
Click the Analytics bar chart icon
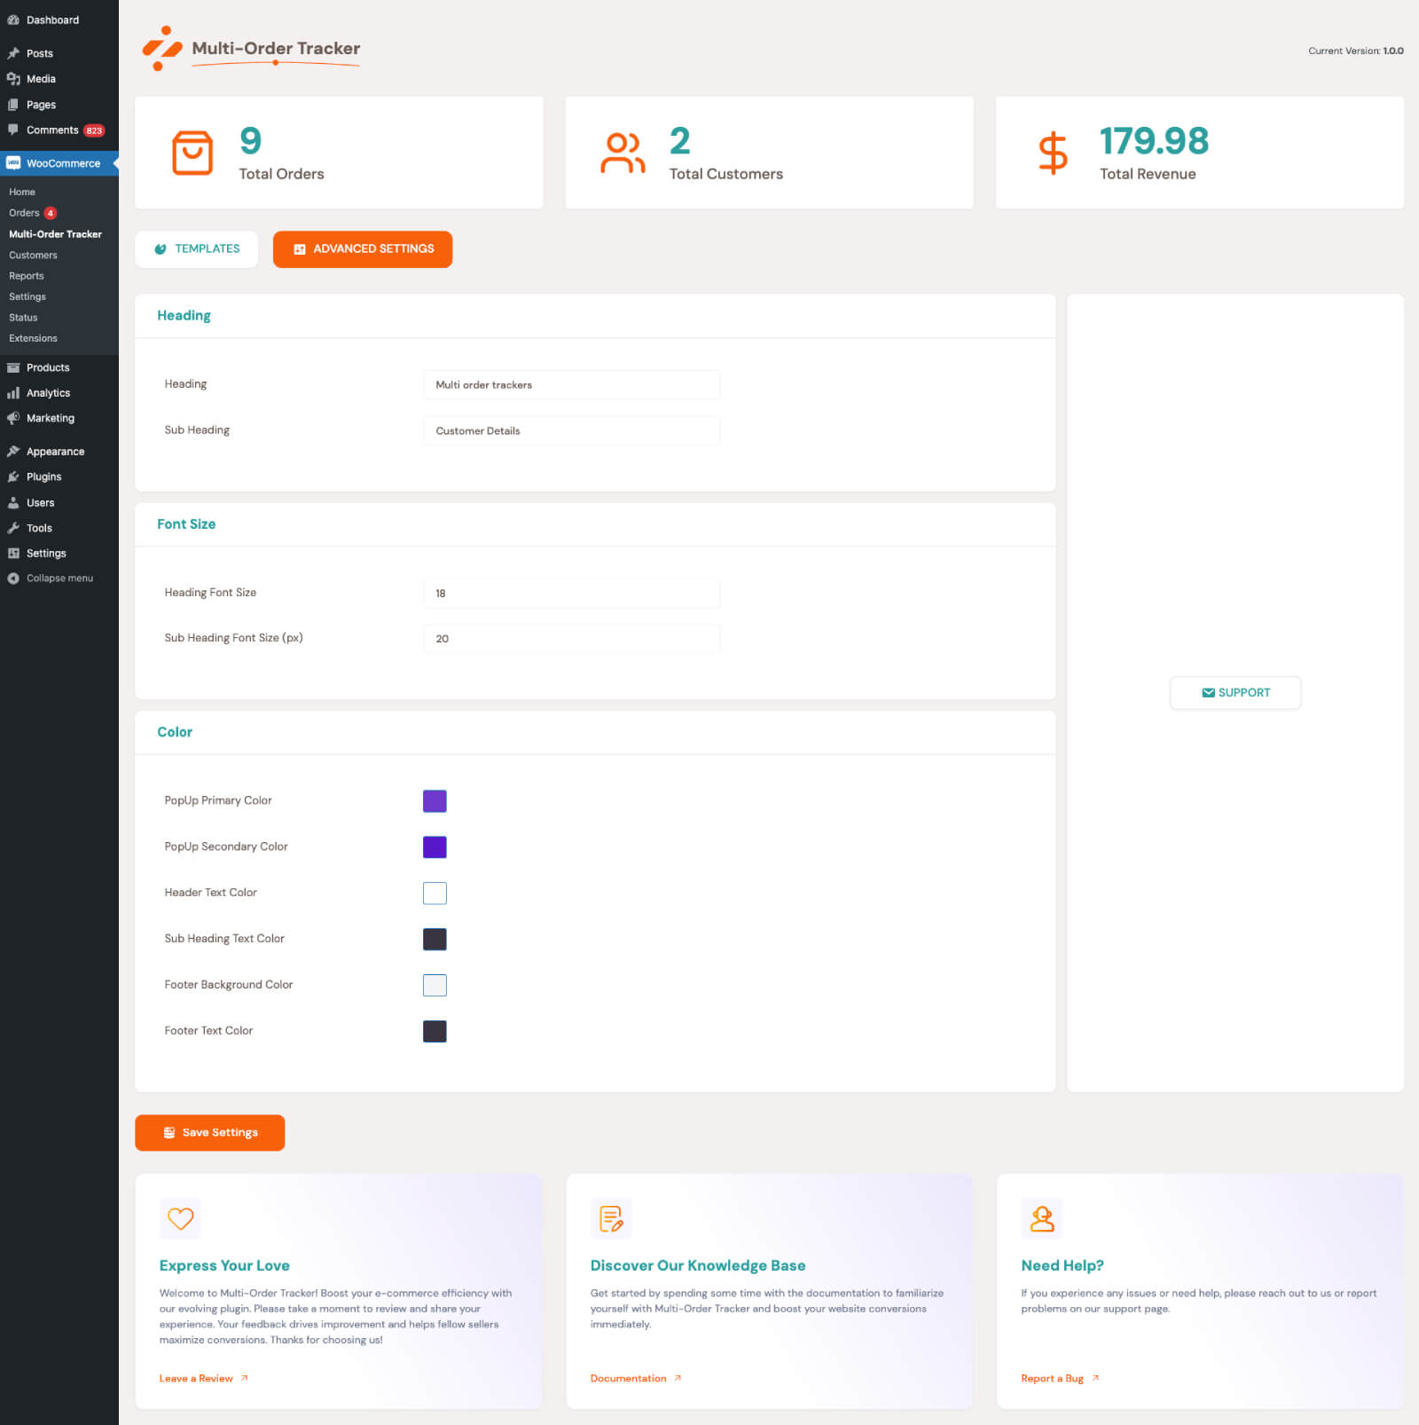(x=13, y=393)
